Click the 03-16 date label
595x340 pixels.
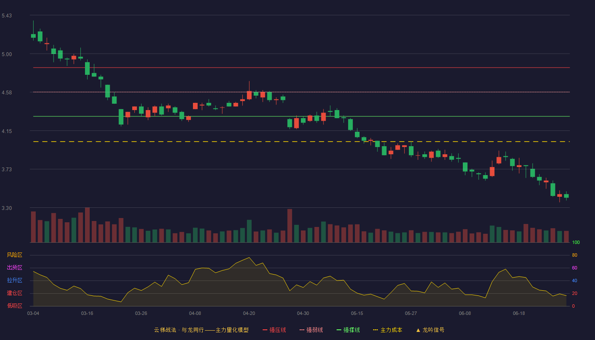[x=87, y=313]
